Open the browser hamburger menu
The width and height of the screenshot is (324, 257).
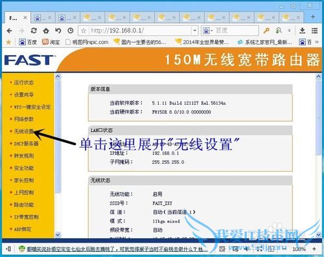[x=314, y=30]
